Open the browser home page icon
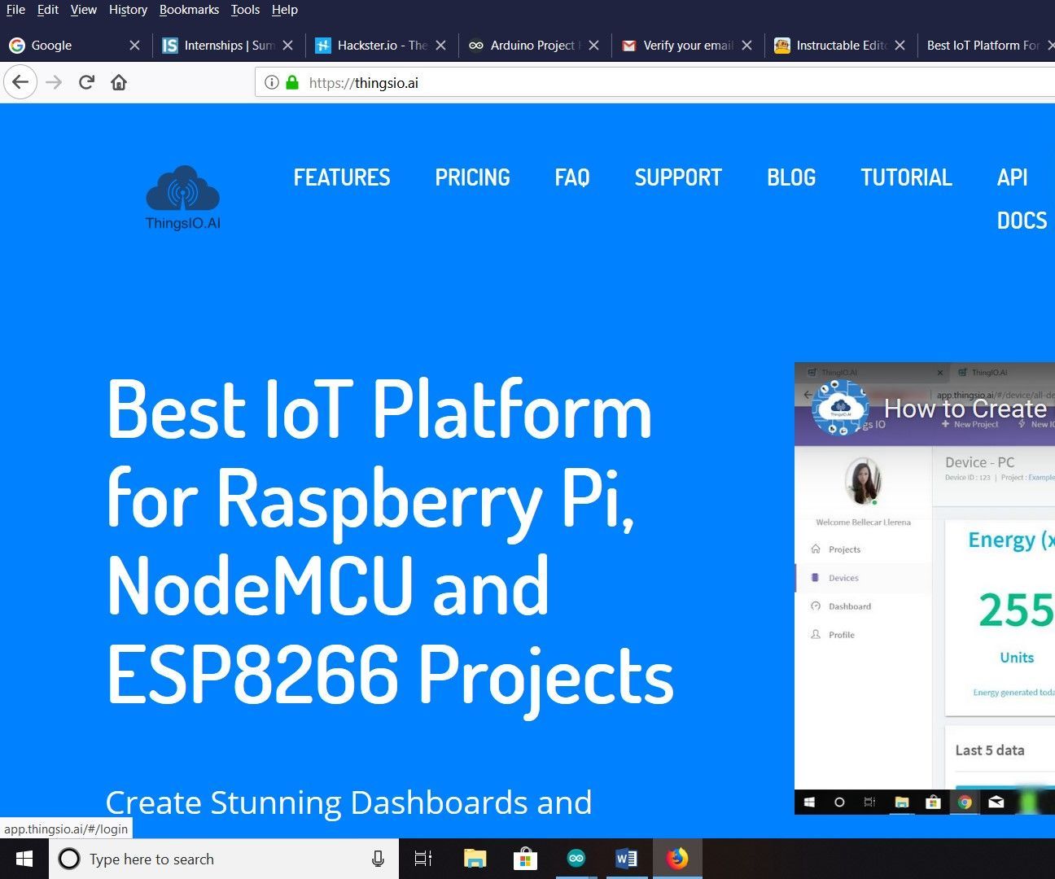 [119, 81]
